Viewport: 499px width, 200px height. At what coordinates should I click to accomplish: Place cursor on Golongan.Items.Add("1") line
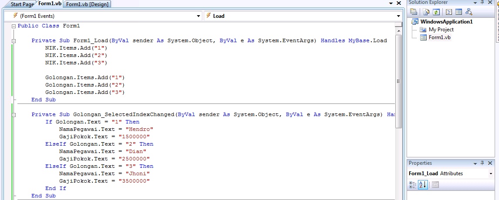(85, 77)
